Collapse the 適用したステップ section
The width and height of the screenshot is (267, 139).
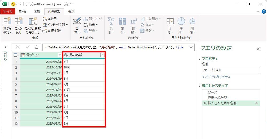click(199, 86)
